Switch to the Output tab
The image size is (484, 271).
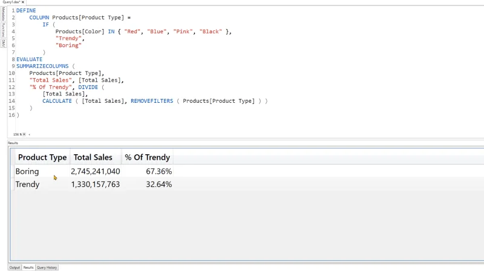click(15, 267)
